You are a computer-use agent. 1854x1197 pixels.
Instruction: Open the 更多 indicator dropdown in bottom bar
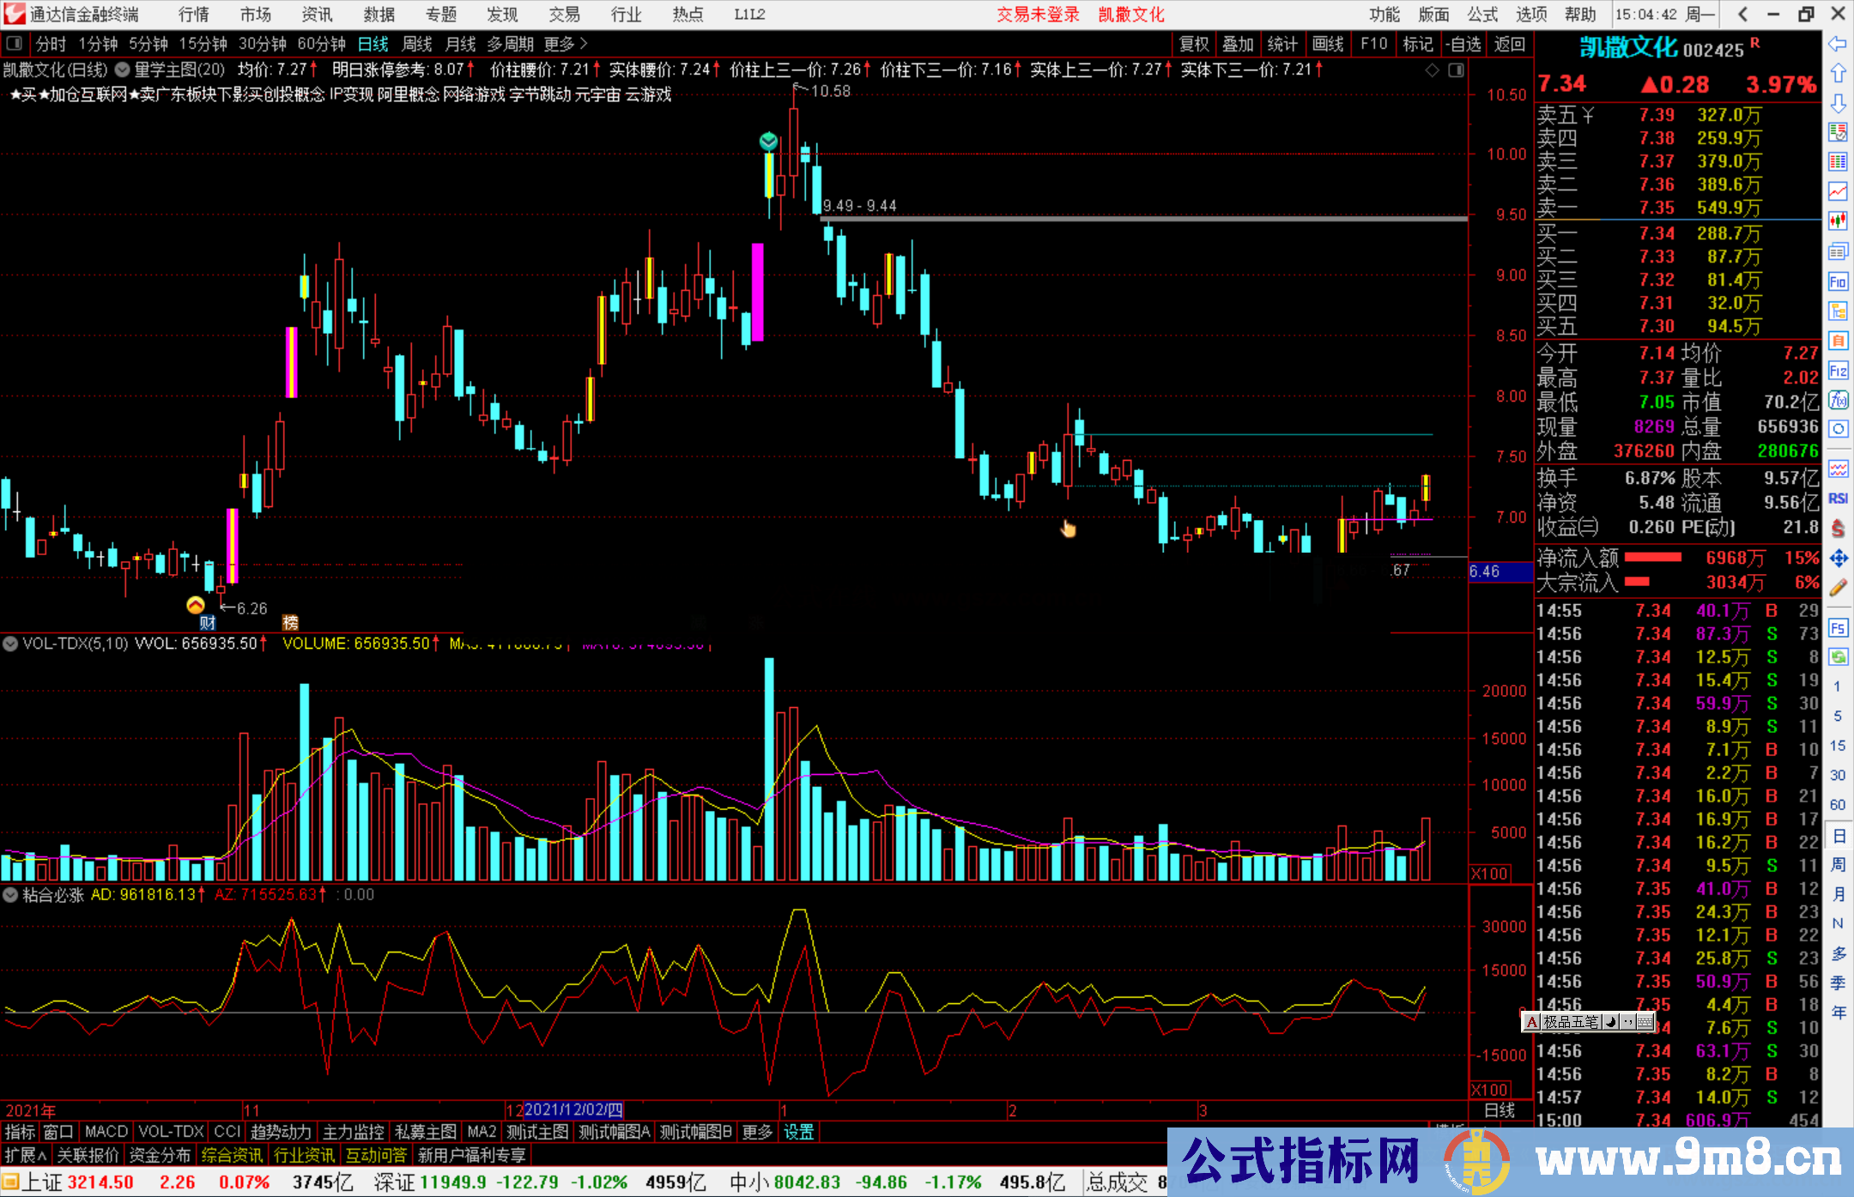coord(756,1132)
